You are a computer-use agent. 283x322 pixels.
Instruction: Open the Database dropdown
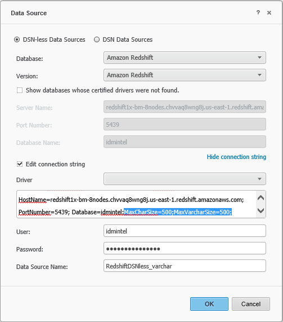(185, 58)
